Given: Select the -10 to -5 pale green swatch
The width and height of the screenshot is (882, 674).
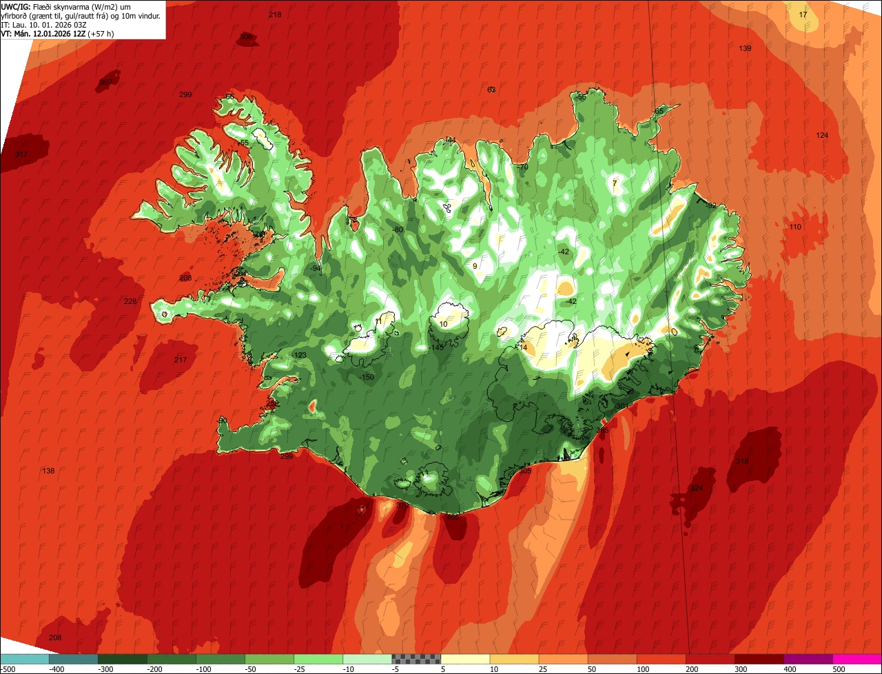Looking at the screenshot, I should pos(367,659).
